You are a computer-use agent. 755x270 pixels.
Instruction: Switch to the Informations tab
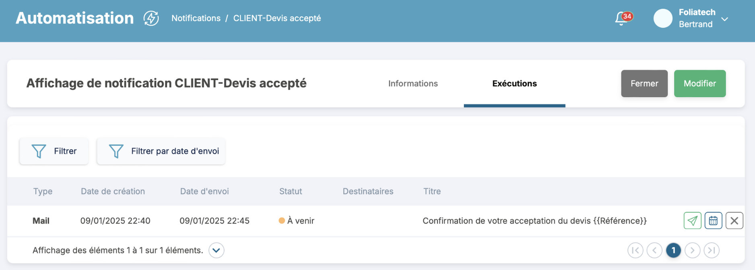(413, 84)
